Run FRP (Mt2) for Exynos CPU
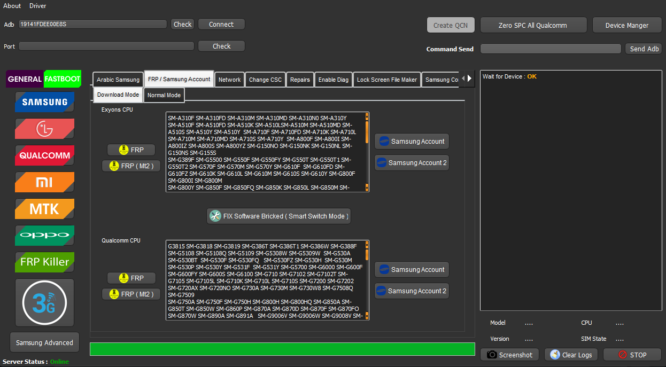 click(x=131, y=166)
